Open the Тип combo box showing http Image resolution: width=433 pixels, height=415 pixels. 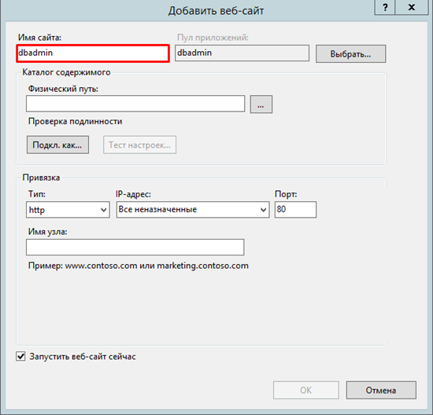pos(68,210)
